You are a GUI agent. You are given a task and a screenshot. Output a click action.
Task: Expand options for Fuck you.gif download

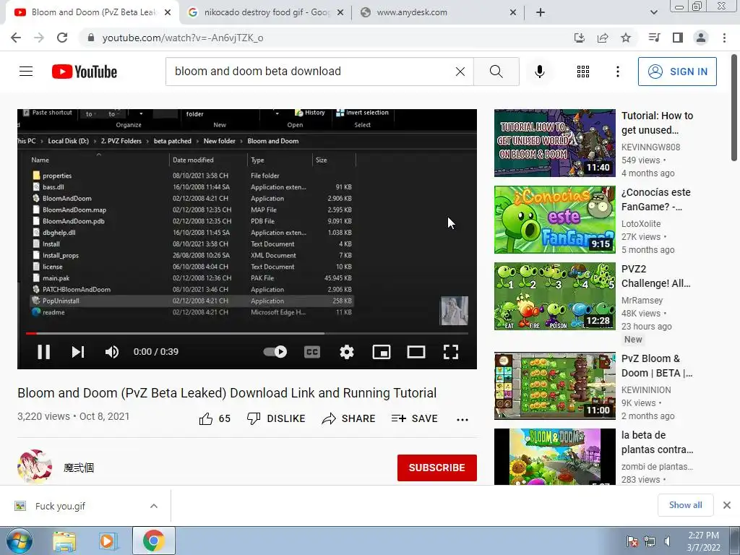(154, 506)
